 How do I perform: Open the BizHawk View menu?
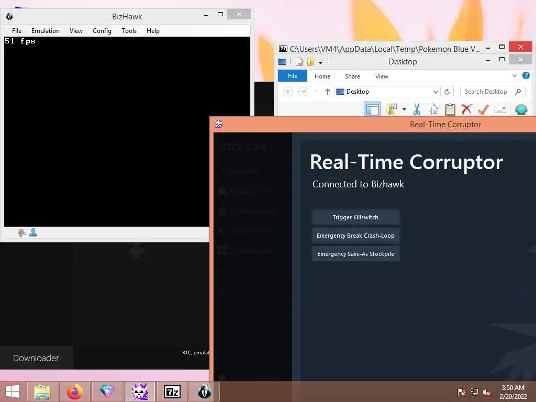(76, 31)
